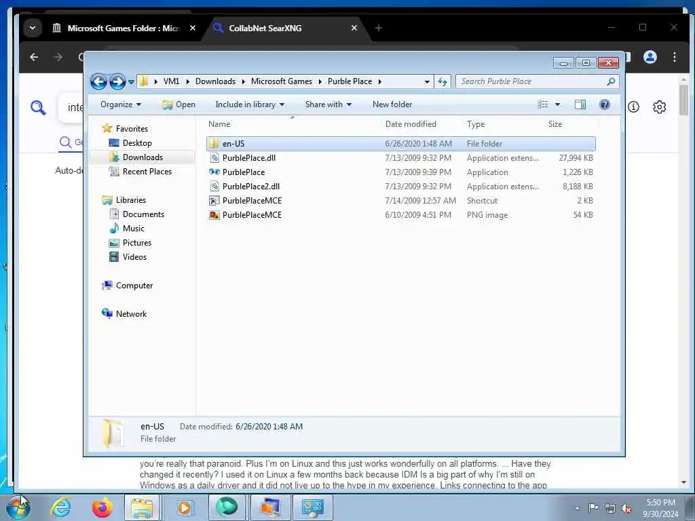Click the New folder button
This screenshot has width=695, height=521.
392,104
